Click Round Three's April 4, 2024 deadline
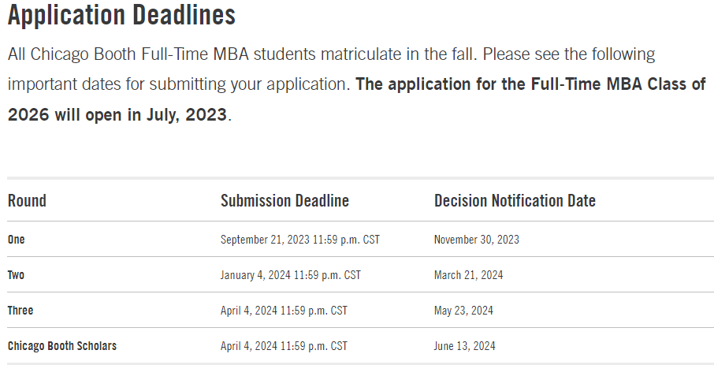 (284, 311)
